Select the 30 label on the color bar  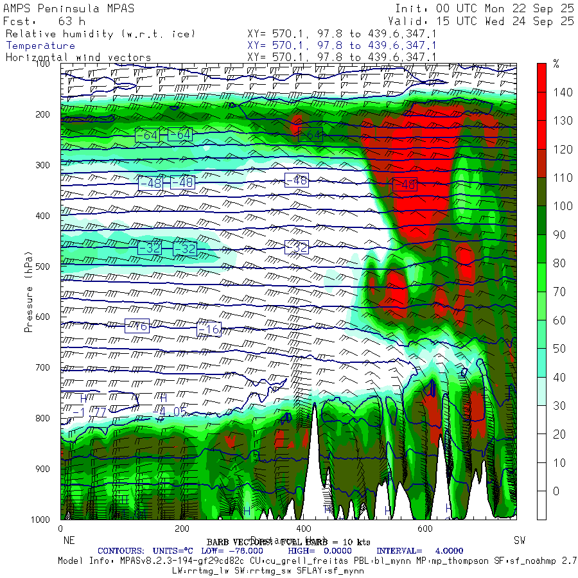[559, 406]
